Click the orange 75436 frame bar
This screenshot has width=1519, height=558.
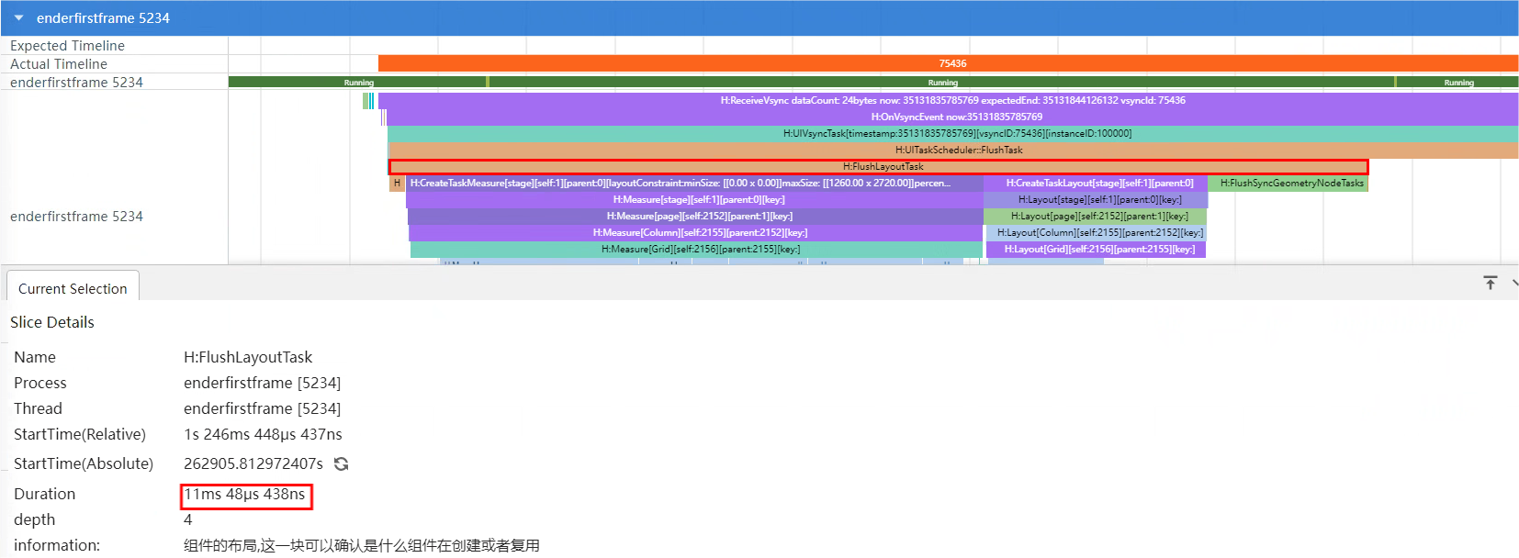[x=951, y=63]
